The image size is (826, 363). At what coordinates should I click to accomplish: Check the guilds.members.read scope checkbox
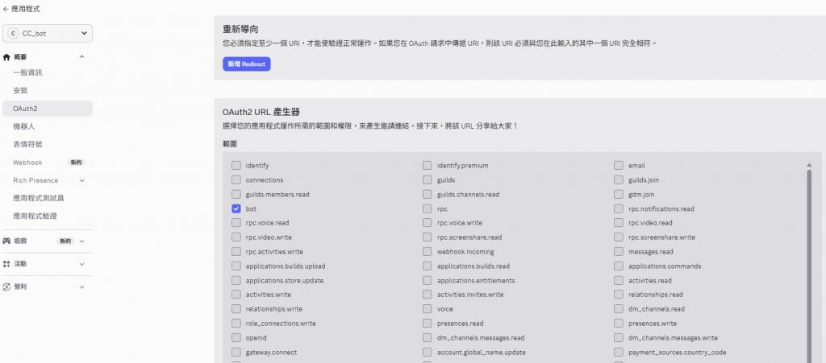pyautogui.click(x=236, y=194)
